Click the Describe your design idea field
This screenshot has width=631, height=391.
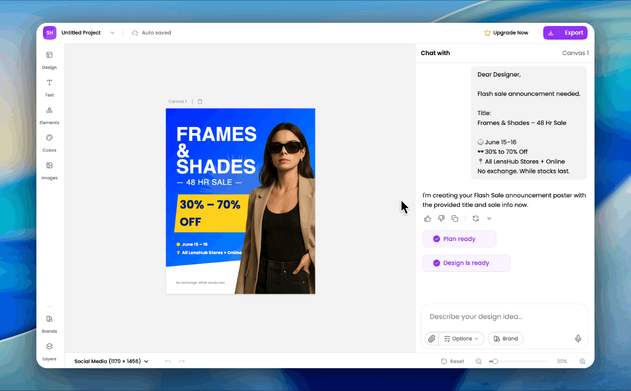504,317
